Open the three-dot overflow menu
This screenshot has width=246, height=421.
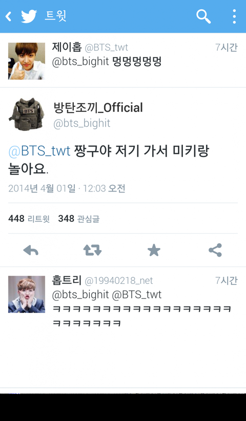click(x=234, y=16)
